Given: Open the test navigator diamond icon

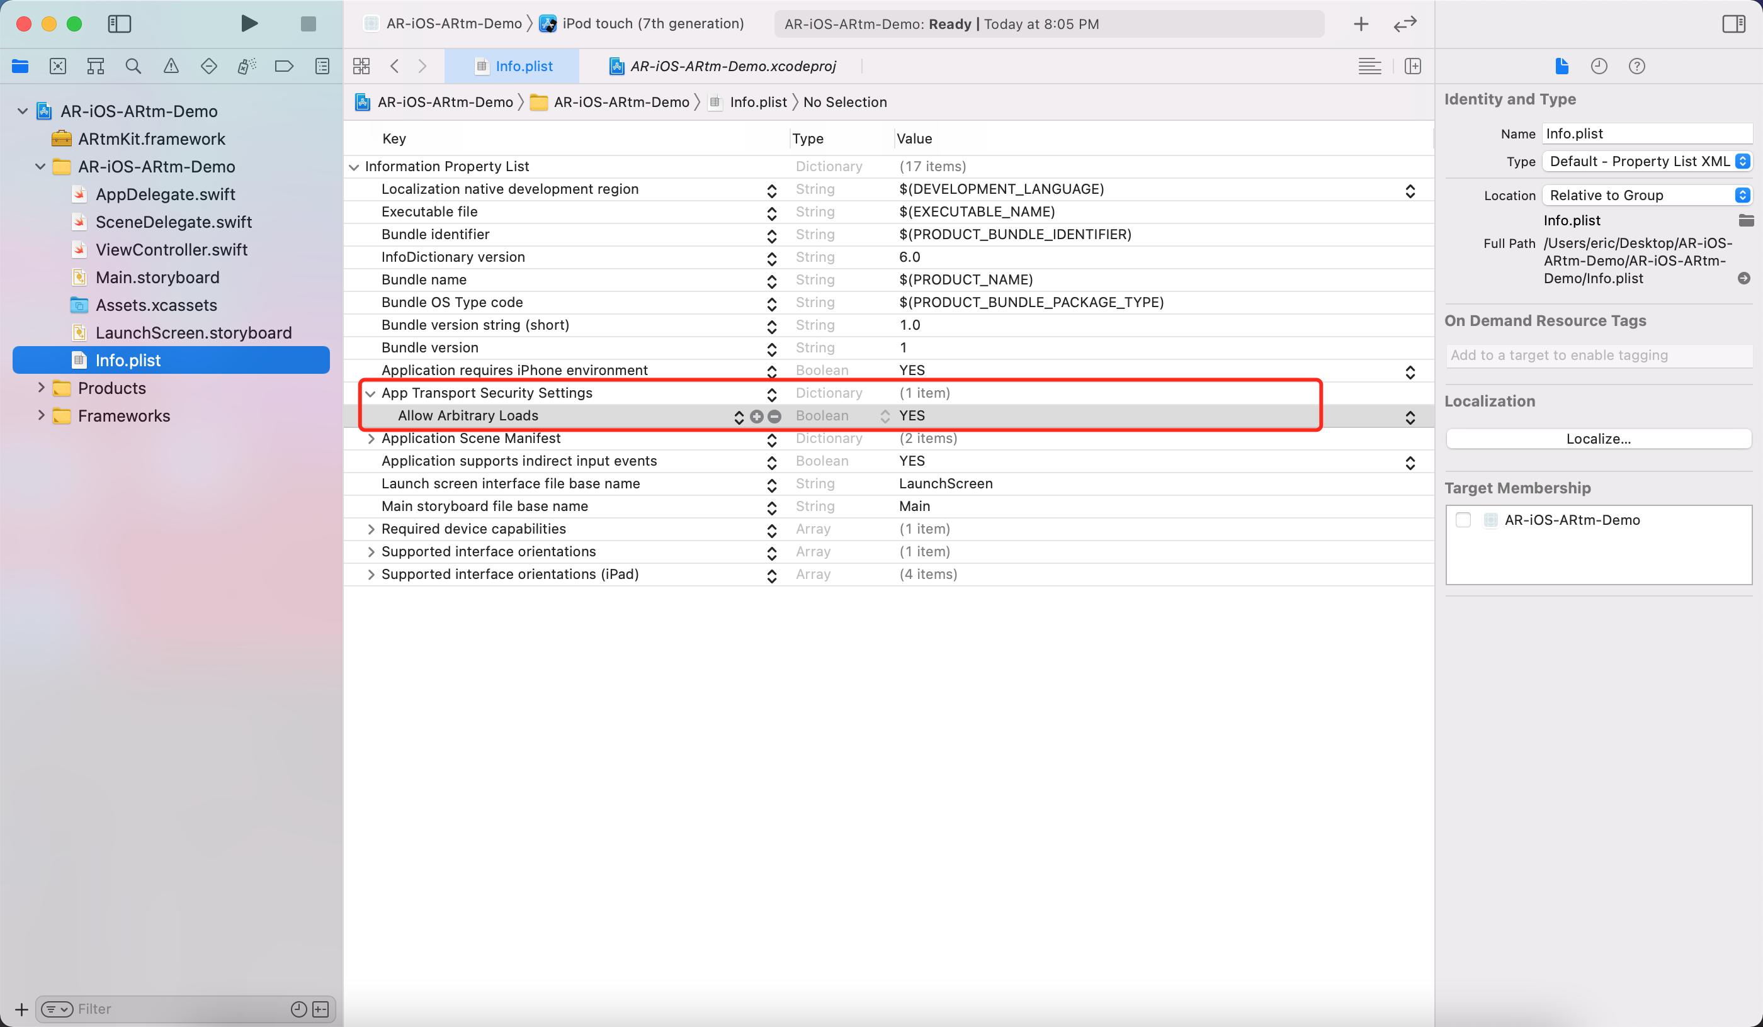Looking at the screenshot, I should point(208,67).
